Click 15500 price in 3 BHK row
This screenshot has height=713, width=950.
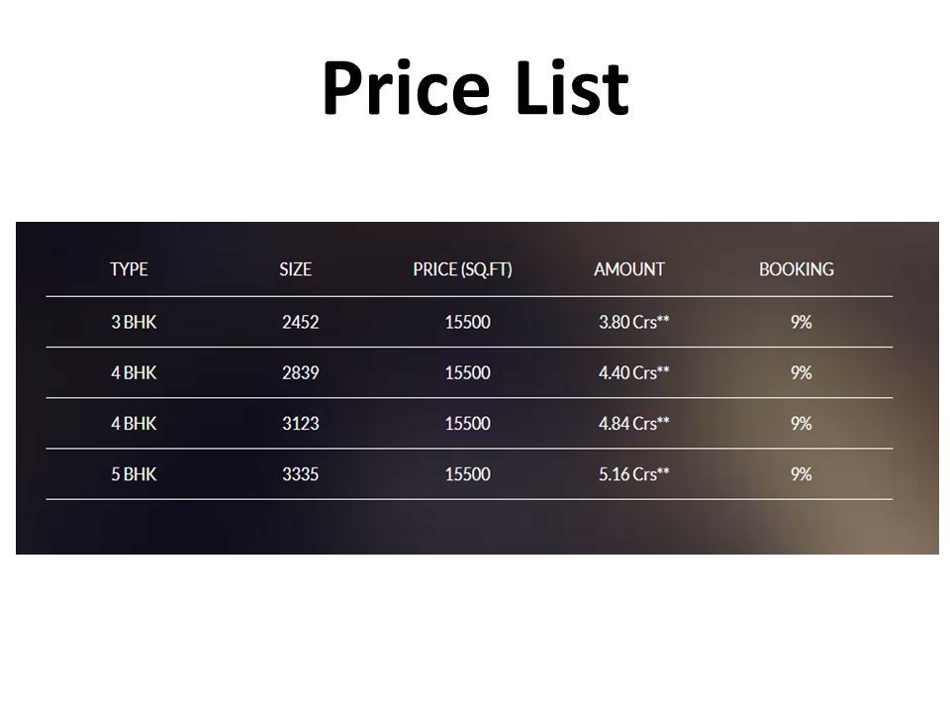(x=468, y=322)
